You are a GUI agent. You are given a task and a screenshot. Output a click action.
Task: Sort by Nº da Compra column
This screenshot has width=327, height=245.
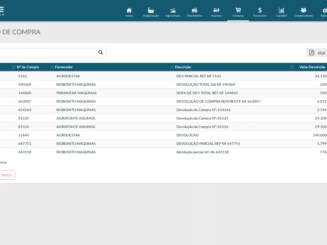click(28, 67)
